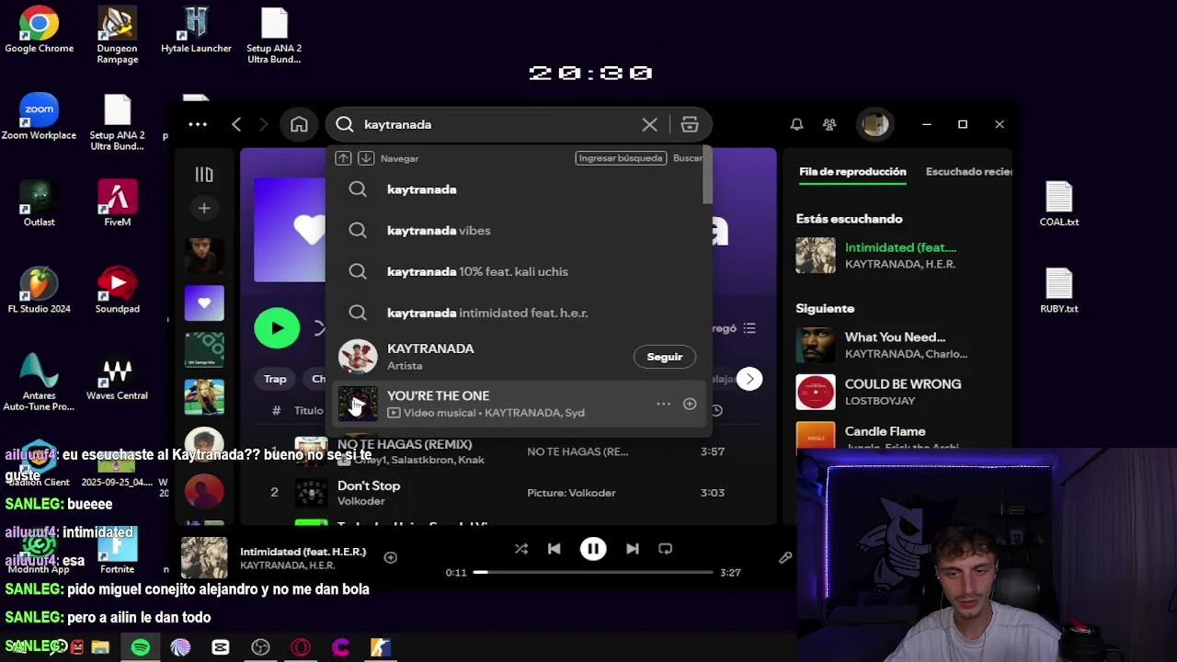Seek within the song progress bar

coord(593,572)
